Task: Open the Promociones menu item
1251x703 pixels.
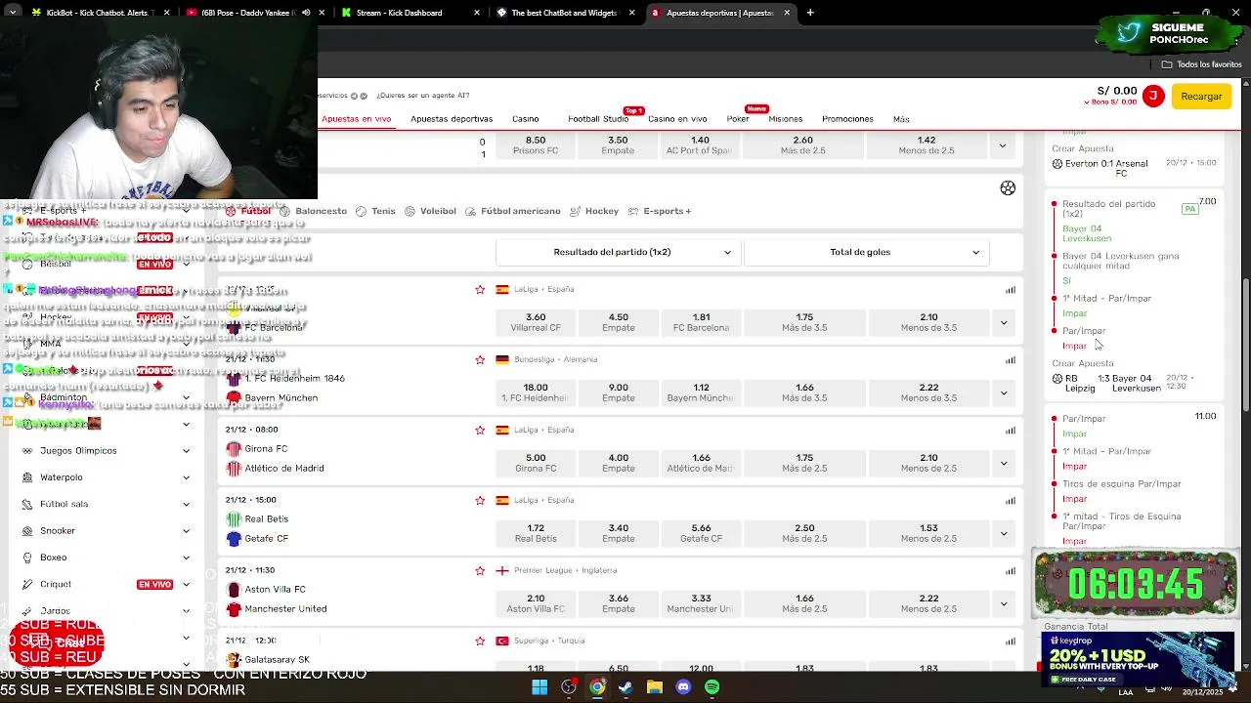Action: (x=847, y=119)
